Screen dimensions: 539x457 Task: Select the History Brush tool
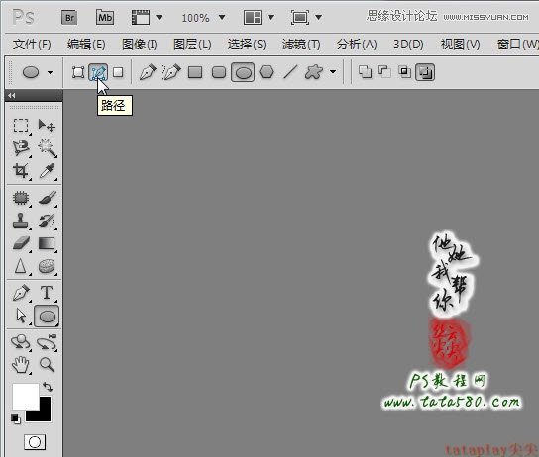[47, 221]
